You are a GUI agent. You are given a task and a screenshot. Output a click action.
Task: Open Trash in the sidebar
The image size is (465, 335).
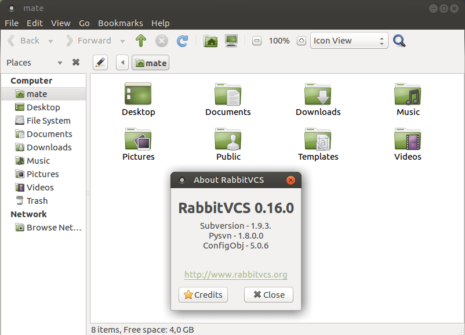pos(43,201)
